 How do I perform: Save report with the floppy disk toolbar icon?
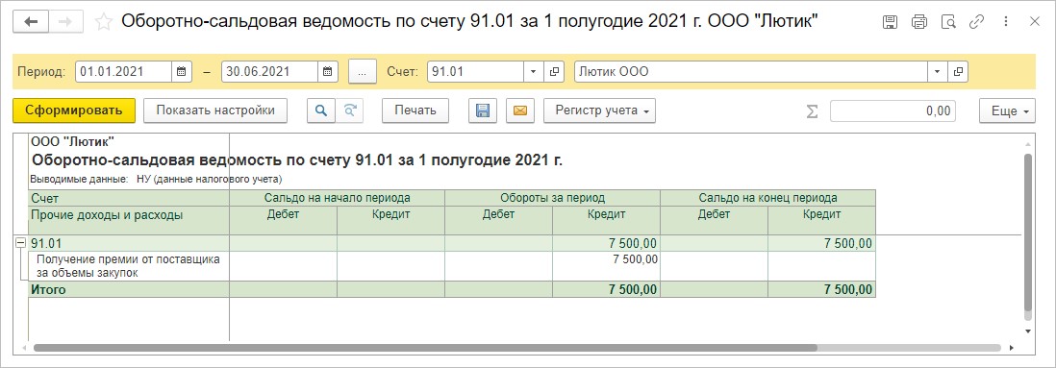tap(482, 110)
